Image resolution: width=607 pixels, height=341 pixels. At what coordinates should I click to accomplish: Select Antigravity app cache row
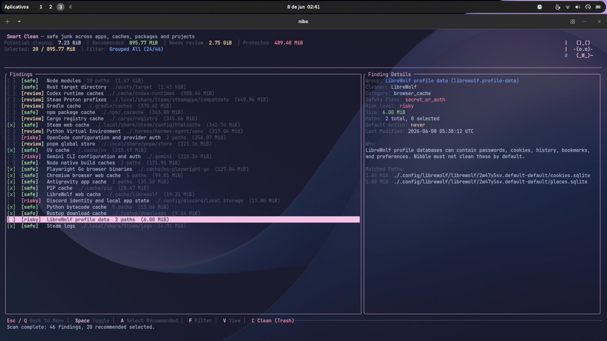point(183,182)
